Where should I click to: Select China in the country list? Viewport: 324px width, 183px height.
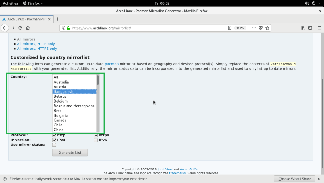pos(74,130)
